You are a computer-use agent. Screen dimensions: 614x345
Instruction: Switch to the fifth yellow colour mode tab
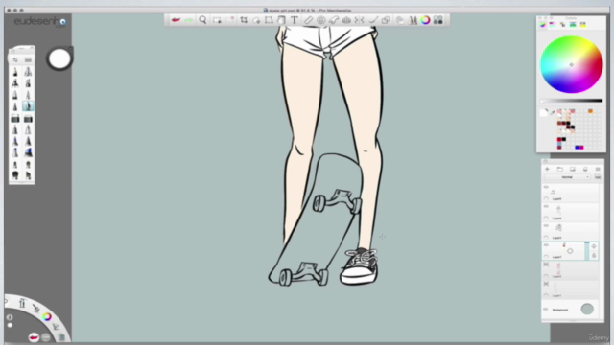click(x=582, y=25)
